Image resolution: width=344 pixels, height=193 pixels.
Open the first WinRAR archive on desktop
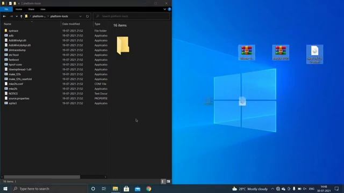247,53
